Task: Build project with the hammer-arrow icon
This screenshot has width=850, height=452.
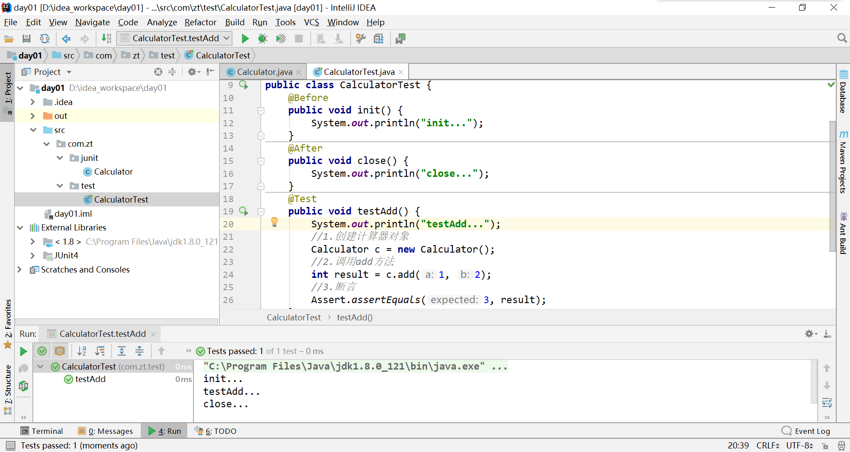Action: (106, 39)
